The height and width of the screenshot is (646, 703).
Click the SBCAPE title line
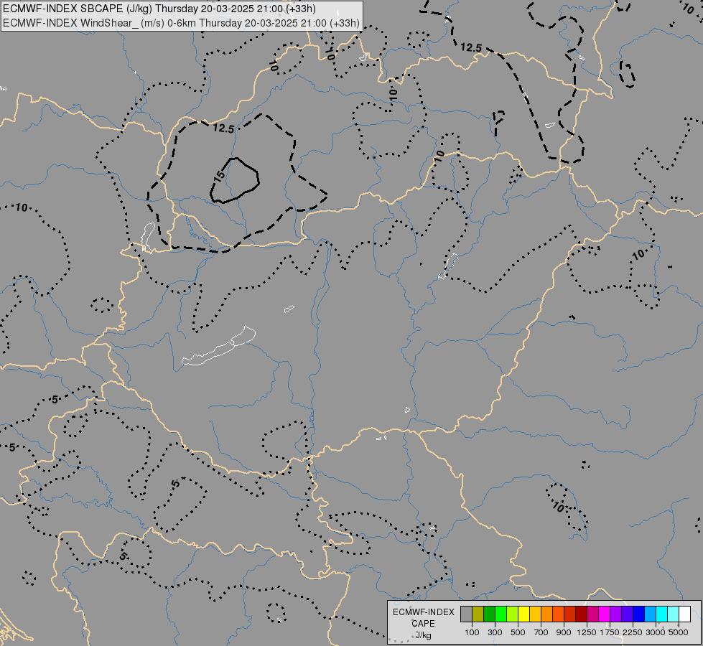point(159,9)
